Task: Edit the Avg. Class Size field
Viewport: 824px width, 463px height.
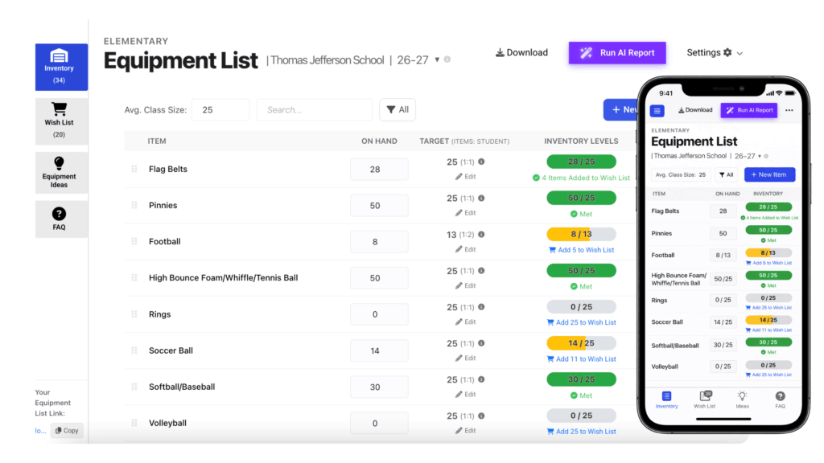Action: point(220,109)
